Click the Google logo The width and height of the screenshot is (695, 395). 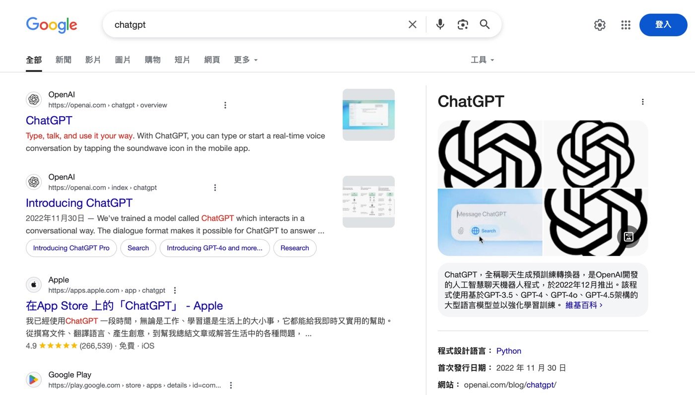tap(52, 25)
